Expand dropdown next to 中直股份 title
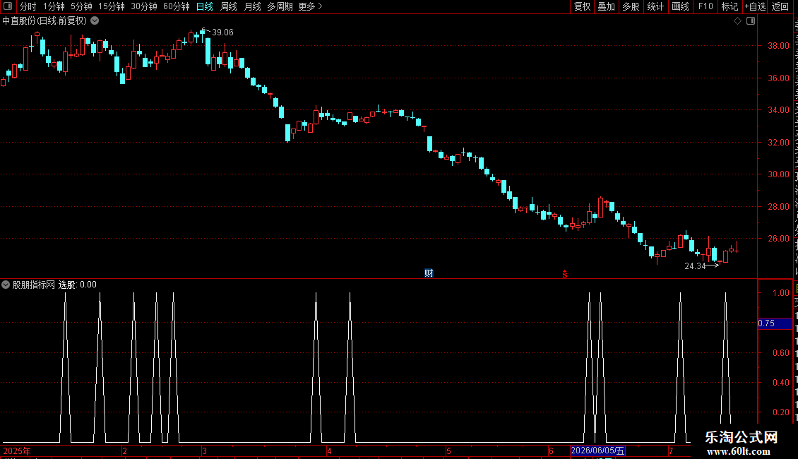This screenshot has height=459, width=798. click(x=95, y=21)
